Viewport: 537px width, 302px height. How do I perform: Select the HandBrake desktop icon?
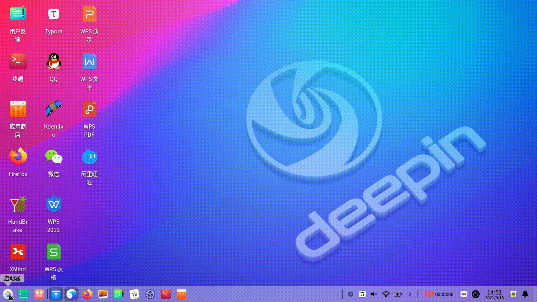18,204
